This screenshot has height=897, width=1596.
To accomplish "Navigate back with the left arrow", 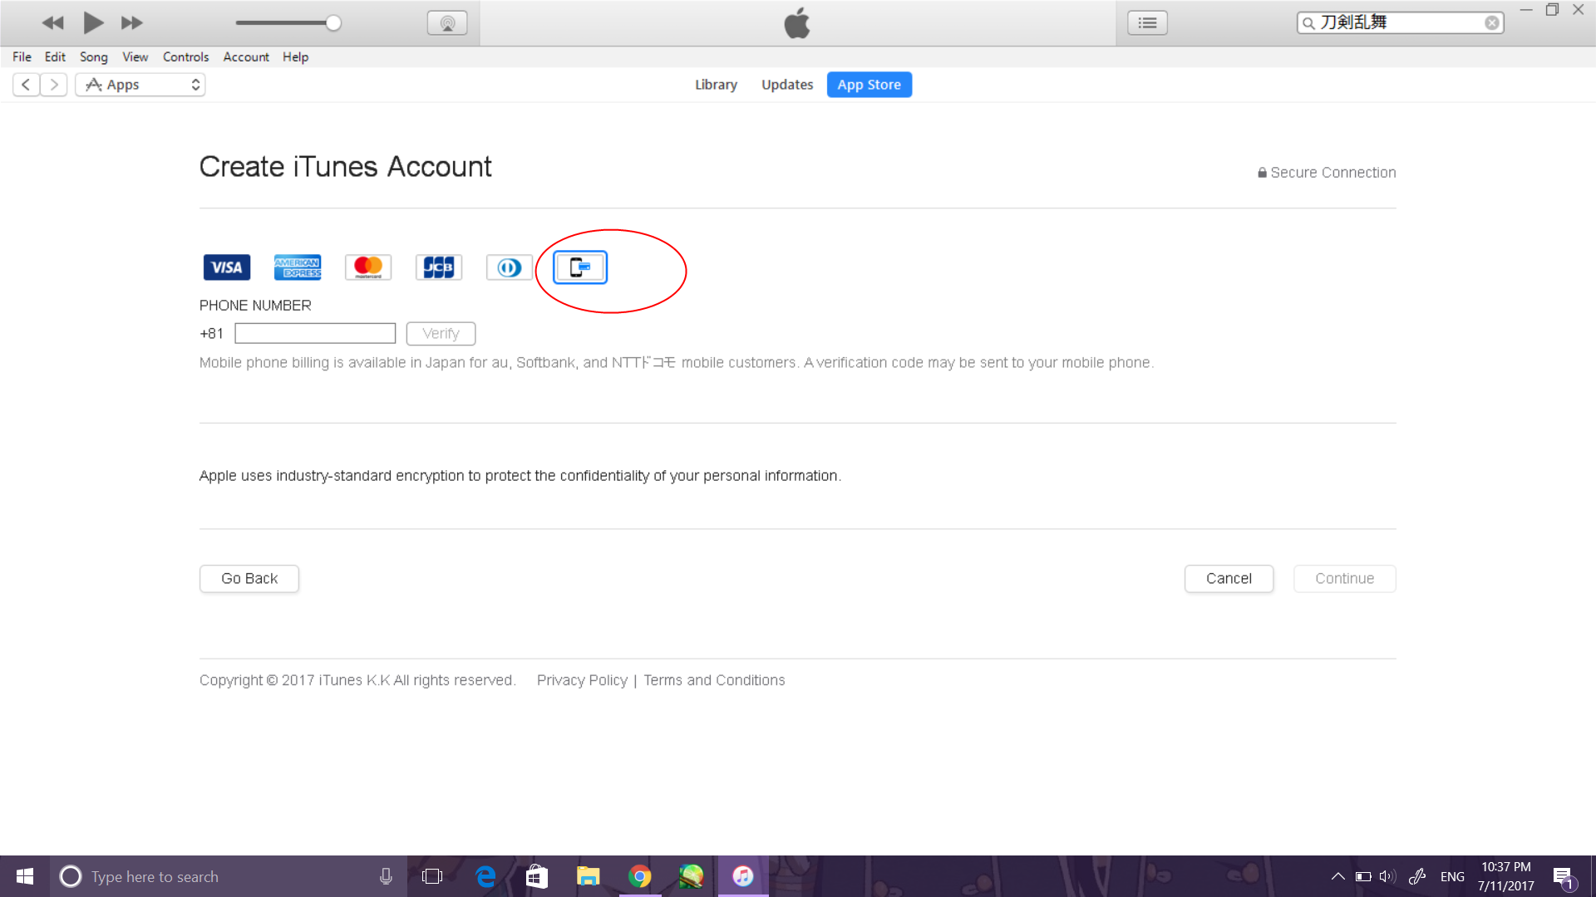I will click(x=27, y=85).
